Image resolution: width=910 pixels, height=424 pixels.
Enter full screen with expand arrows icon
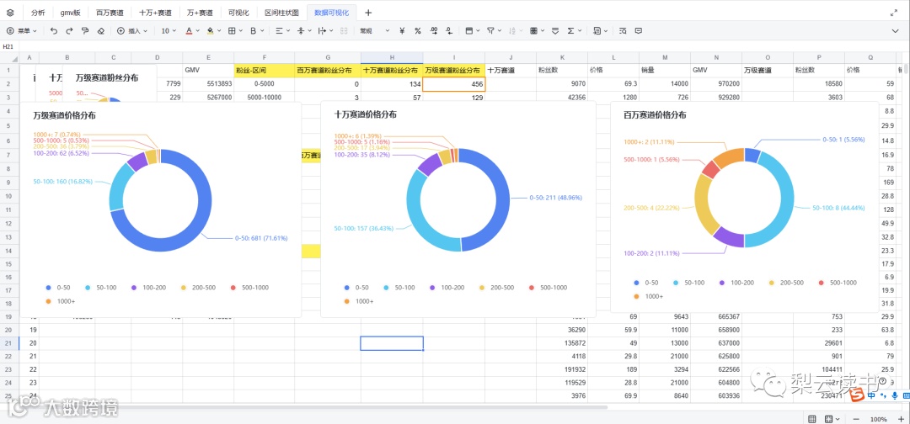[x=893, y=12]
